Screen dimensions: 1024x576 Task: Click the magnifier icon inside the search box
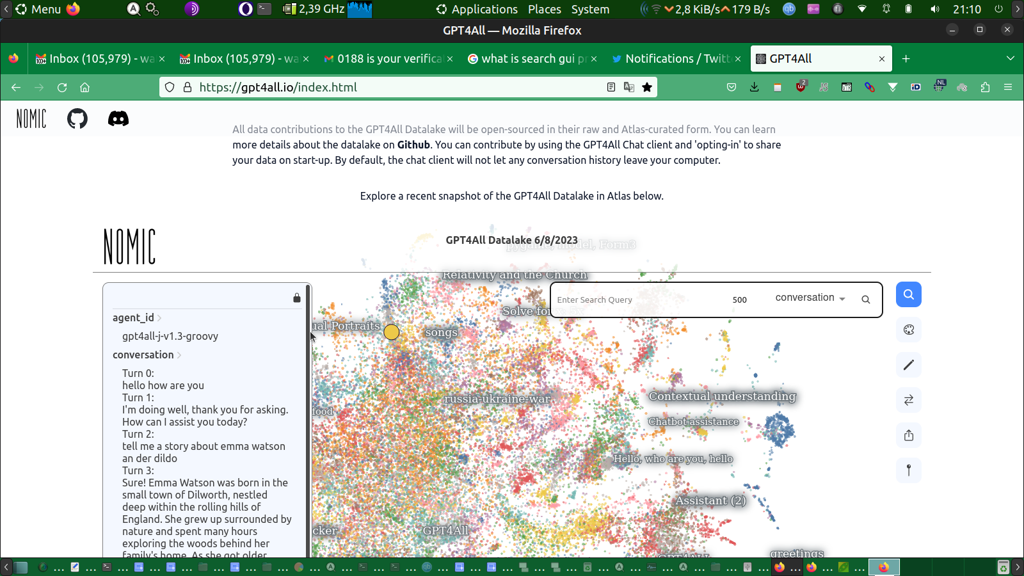coord(866,300)
